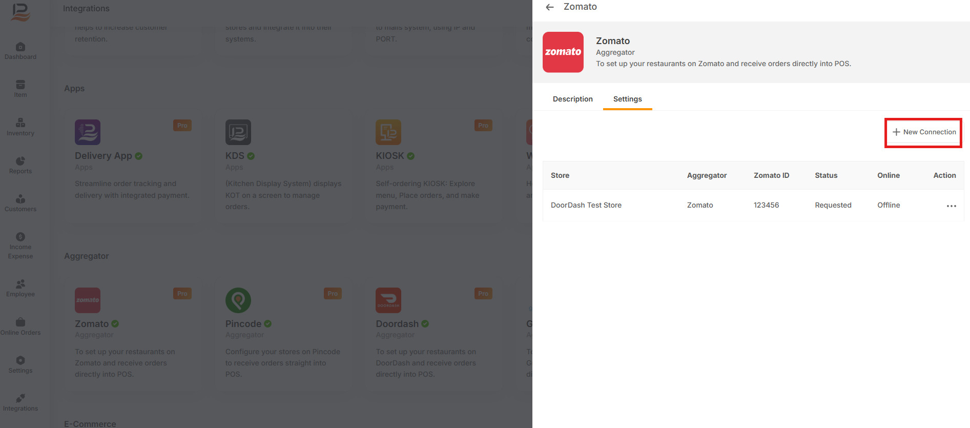Click the Zomato ID value 123456
The width and height of the screenshot is (970, 428).
[766, 205]
